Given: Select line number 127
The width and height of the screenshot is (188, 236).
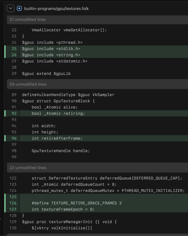Looking at the screenshot, I should [13, 209].
